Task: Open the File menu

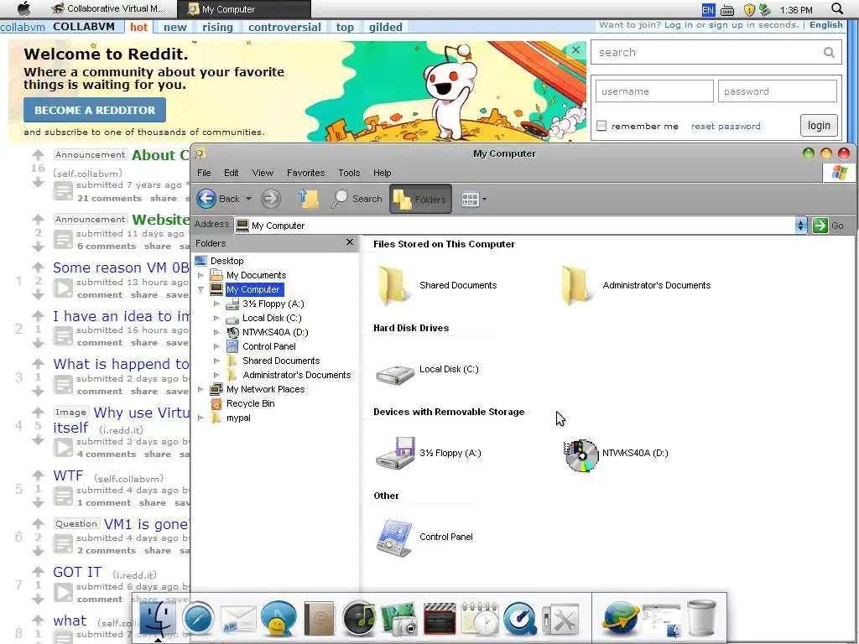Action: coord(204,173)
